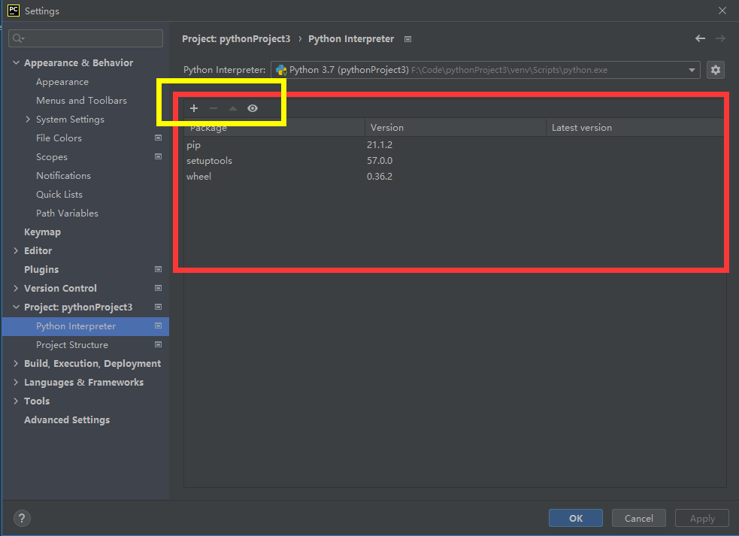The image size is (739, 536).
Task: Open the Plugins settings page
Action: click(41, 270)
